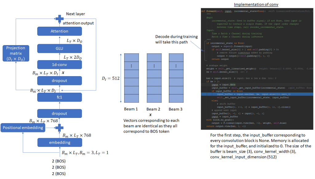Screen dimensions: 315x179
Task: Click the def forward line in the code
Action: click(234, 11)
